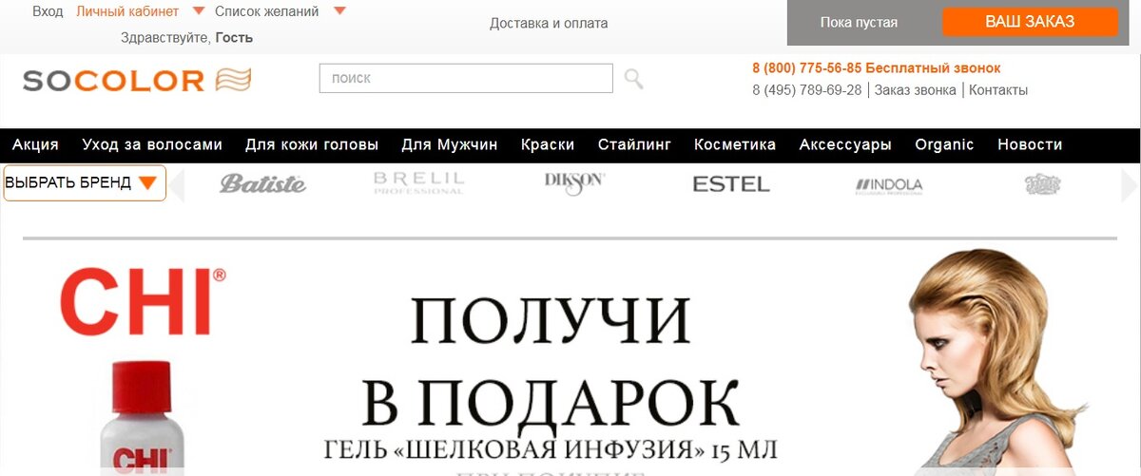The image size is (1141, 476).
Task: Select the Estel brand logo
Action: point(731,184)
